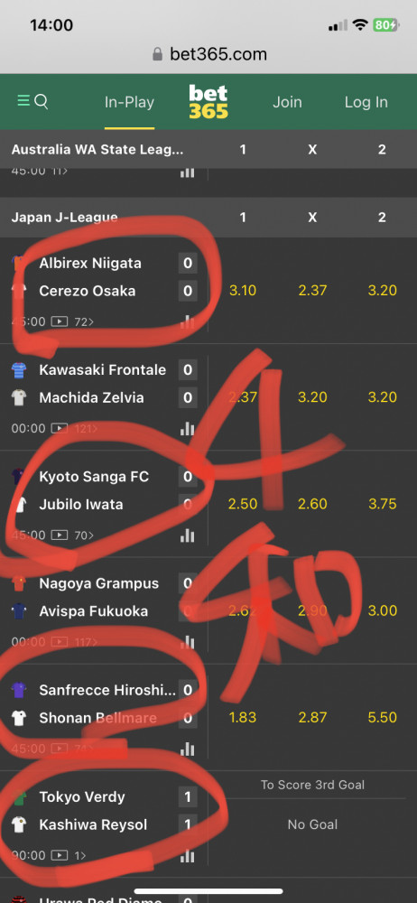Screen dimensions: 417x903
Task: Open live stream icon for Albirex Niigata match
Action: 60,321
